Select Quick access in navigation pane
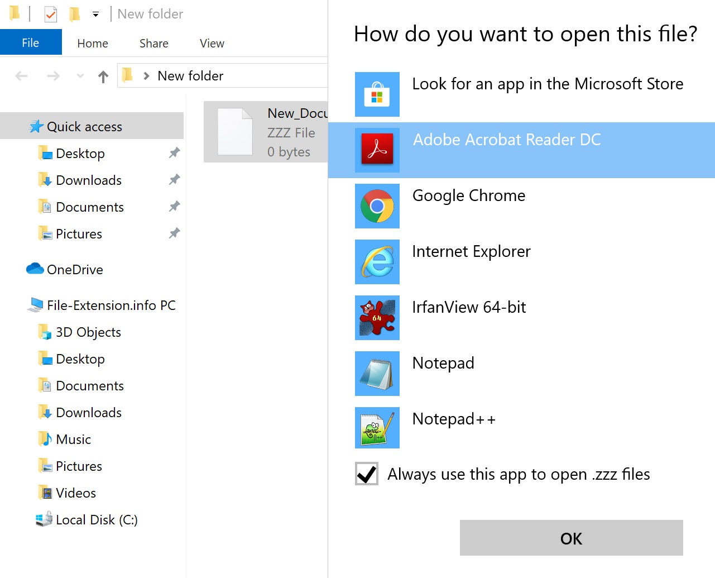The width and height of the screenshot is (715, 578). coord(84,127)
